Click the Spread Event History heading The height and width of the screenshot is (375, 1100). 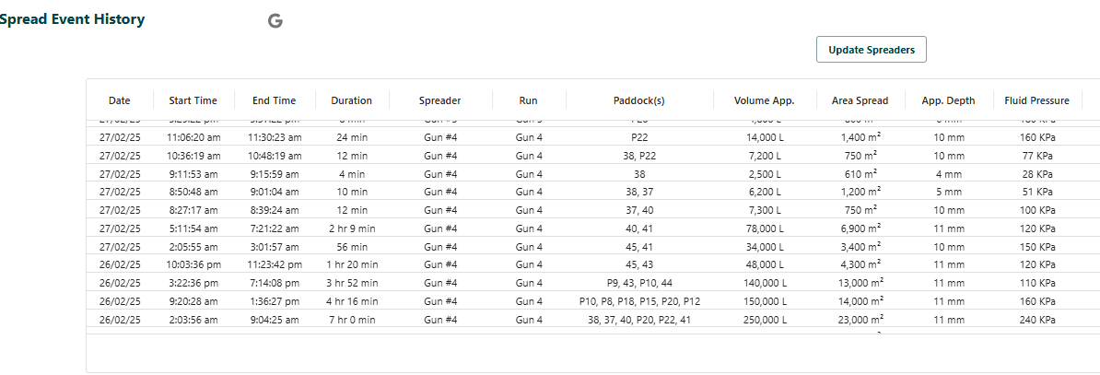(72, 19)
